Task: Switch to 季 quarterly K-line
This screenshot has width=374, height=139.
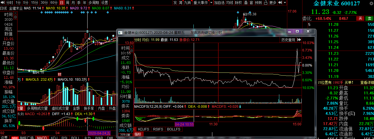Action: click(x=79, y=3)
